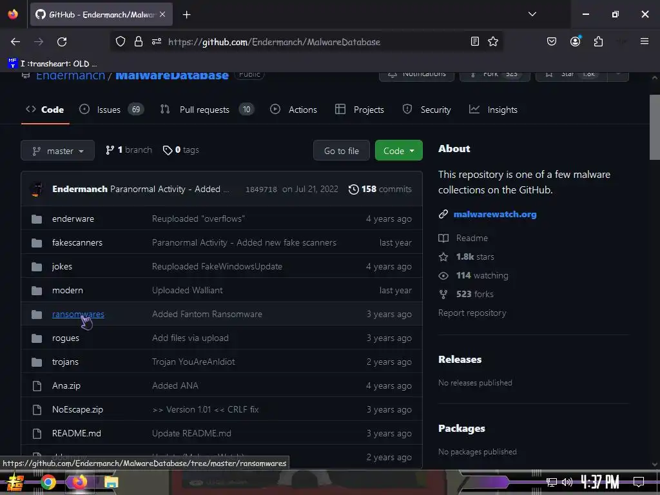Open site permissions icon in address bar
660x495 pixels.
point(157,41)
